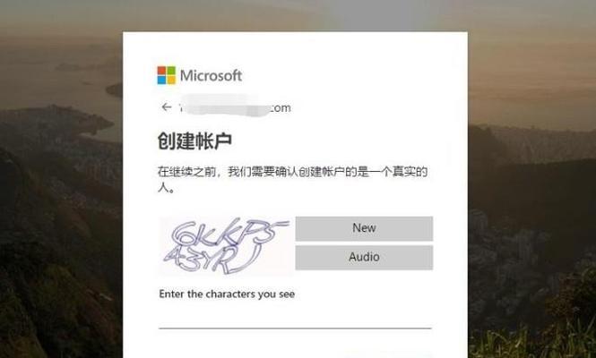This screenshot has height=358, width=596.
Task: Click the yellow square of Microsoft logo
Action: [x=171, y=80]
